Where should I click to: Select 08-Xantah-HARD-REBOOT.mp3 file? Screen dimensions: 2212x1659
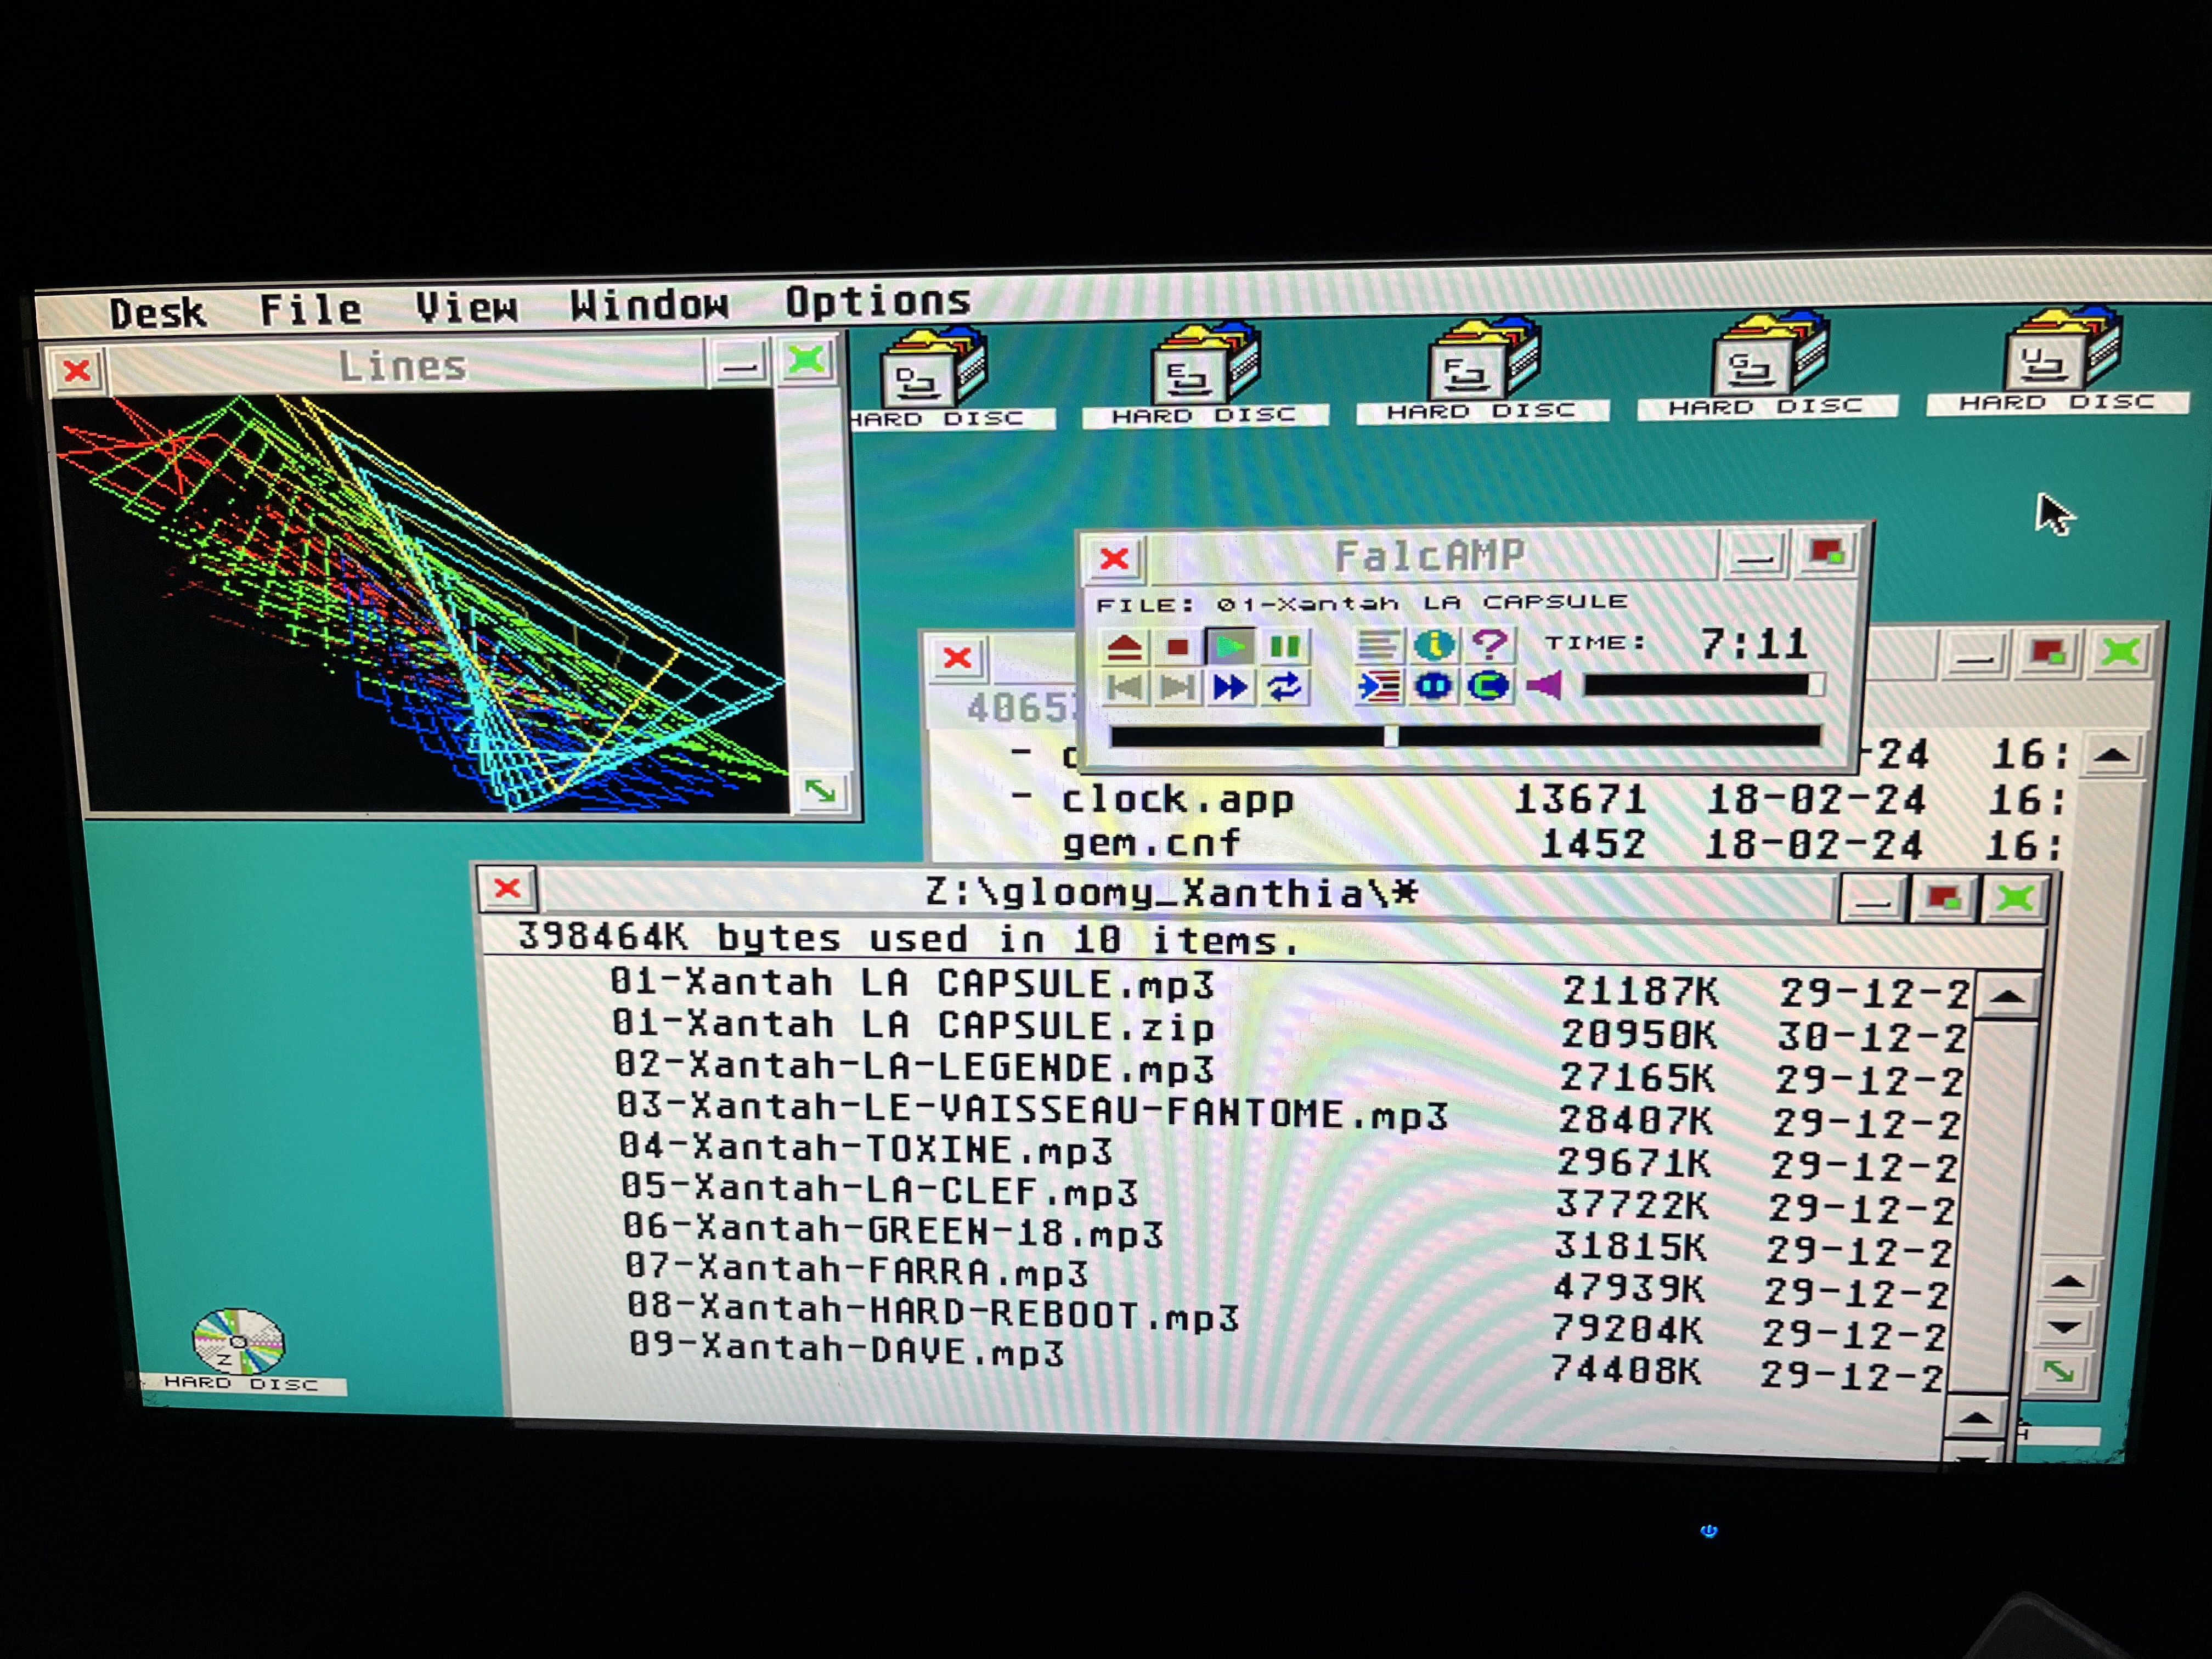tap(932, 1312)
